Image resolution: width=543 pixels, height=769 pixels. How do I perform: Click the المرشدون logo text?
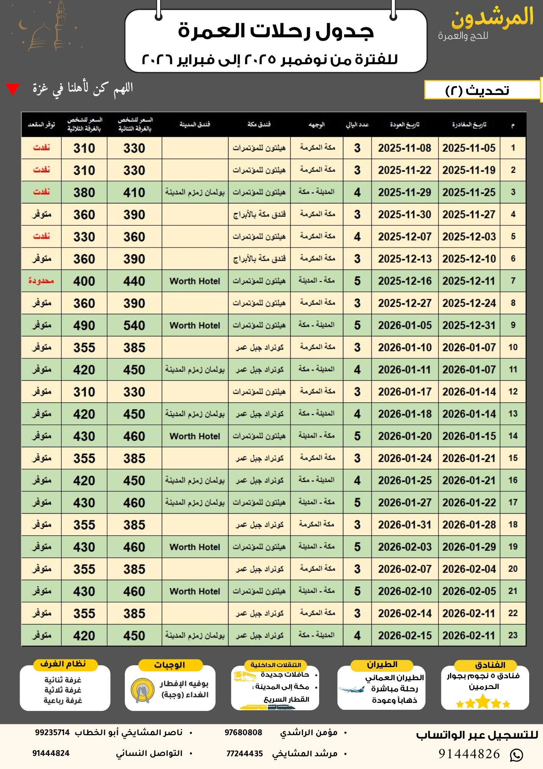(x=492, y=18)
